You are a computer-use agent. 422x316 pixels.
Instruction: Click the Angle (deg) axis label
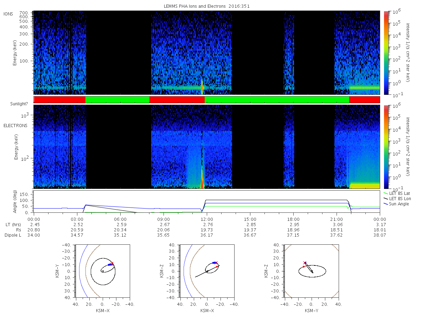pos(15,202)
